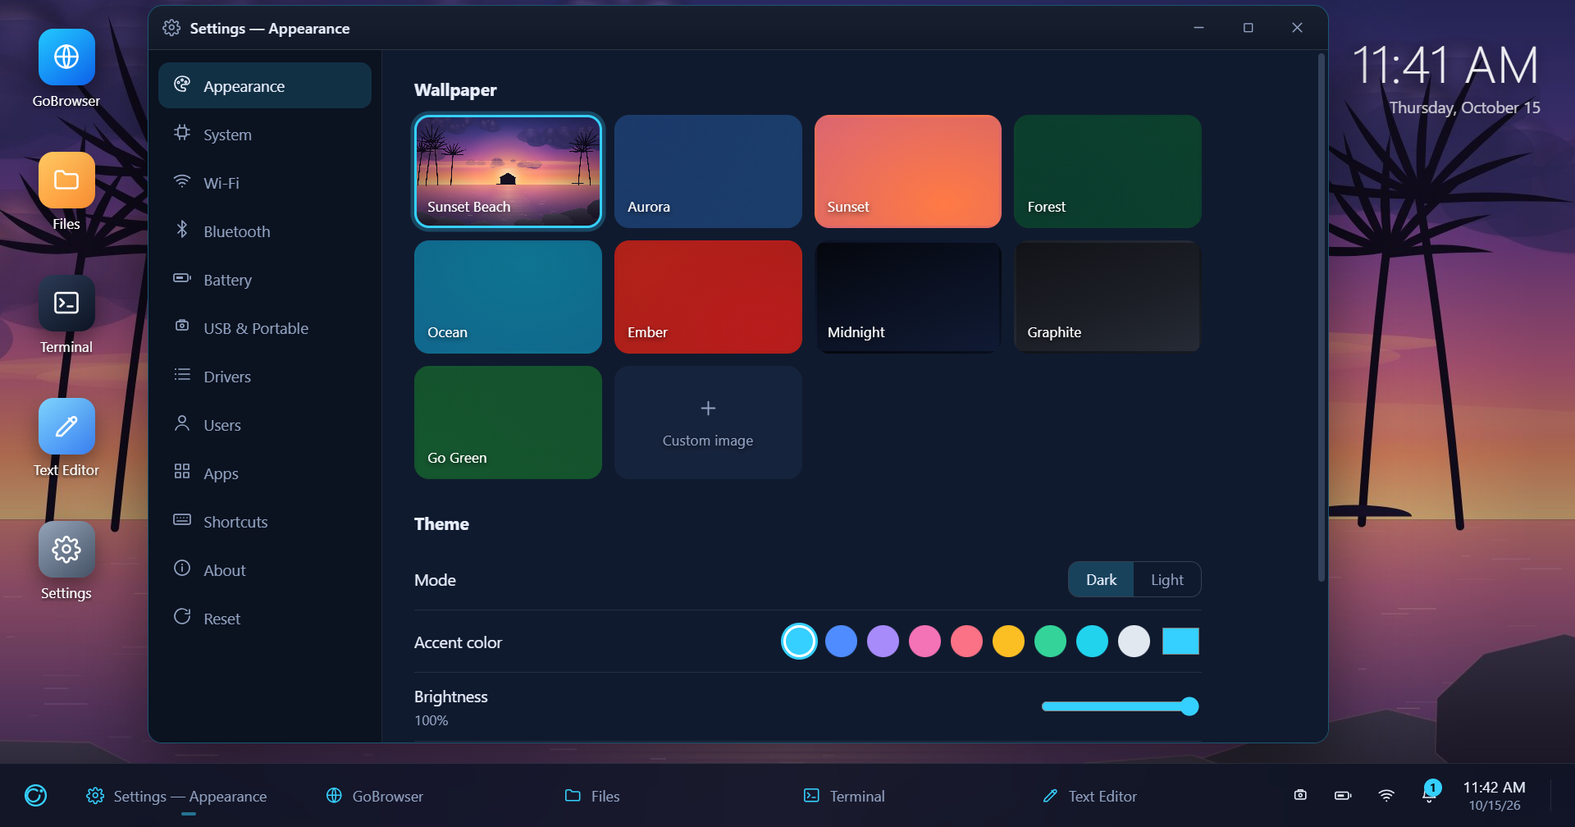The image size is (1575, 827).
Task: Open Terminal from the taskbar
Action: pos(844,796)
